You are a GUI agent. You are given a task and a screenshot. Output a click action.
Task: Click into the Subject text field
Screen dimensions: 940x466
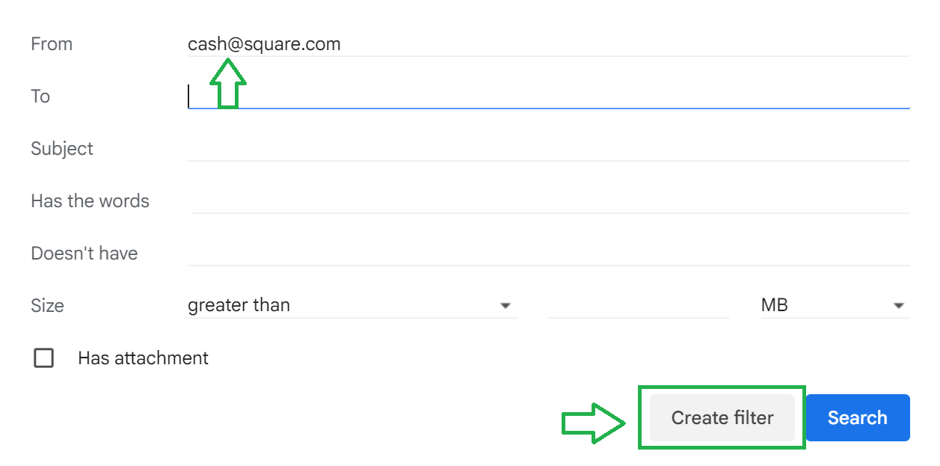(x=547, y=149)
